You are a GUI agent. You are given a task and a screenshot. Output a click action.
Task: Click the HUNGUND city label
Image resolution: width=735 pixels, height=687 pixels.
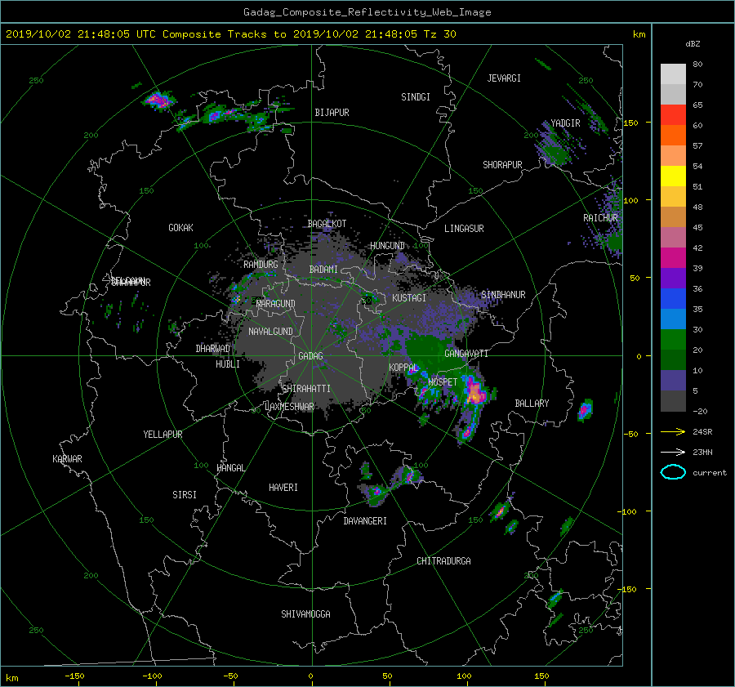(x=387, y=246)
